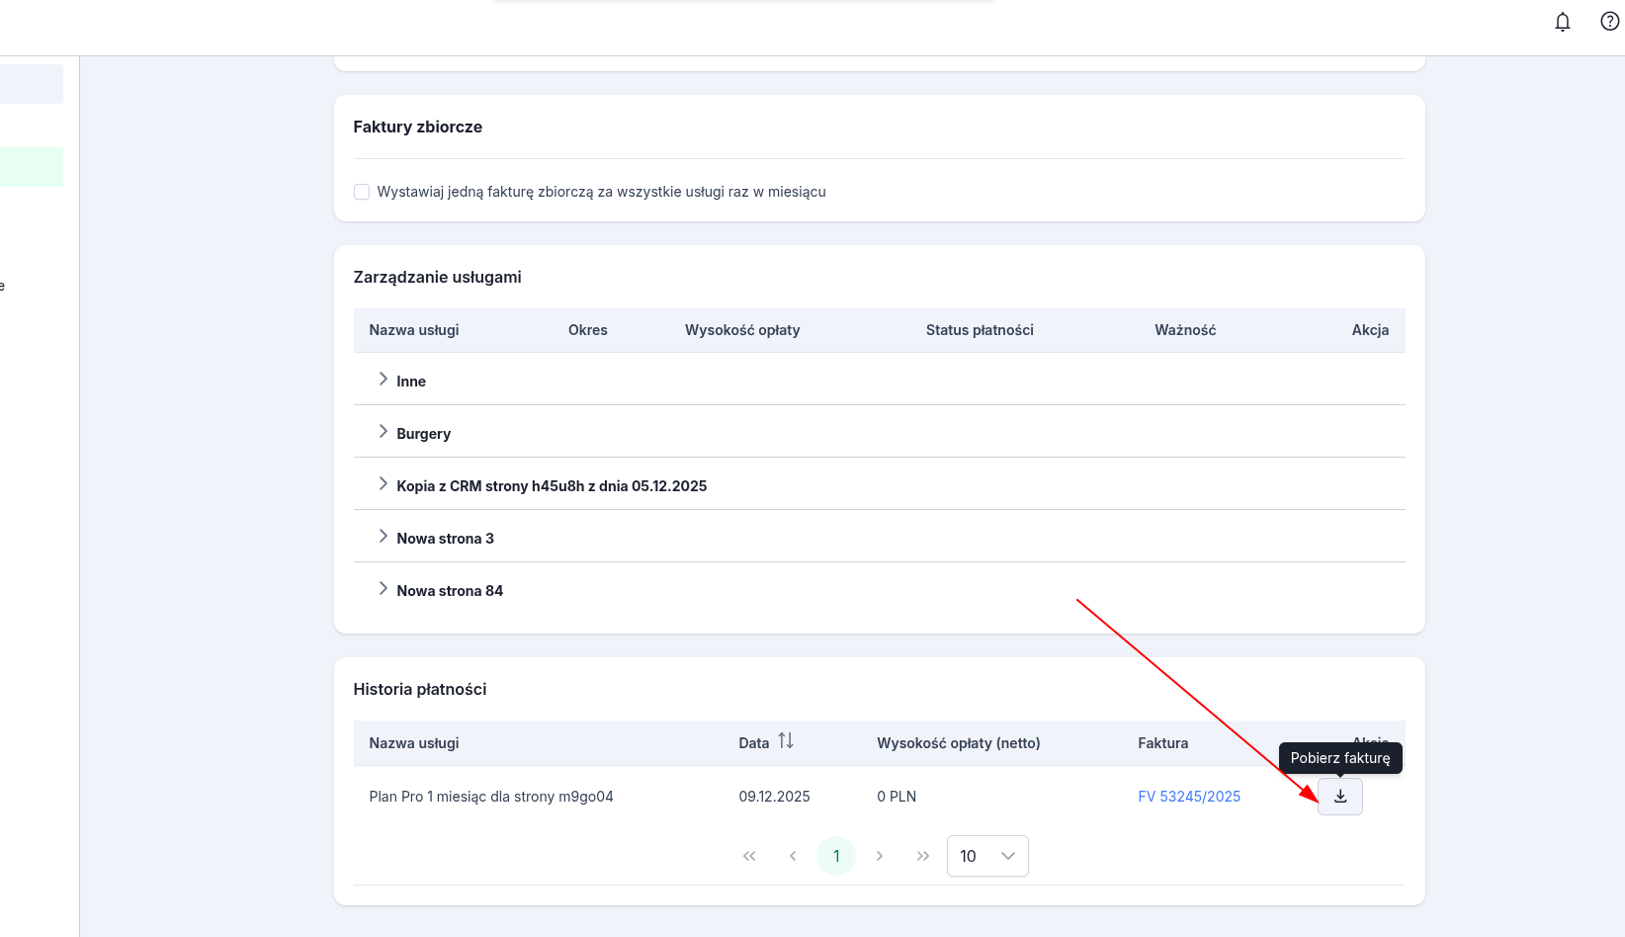Screen dimensions: 1625x937
Task: Expand the Nowa strona 84 row
Action: tap(383, 589)
